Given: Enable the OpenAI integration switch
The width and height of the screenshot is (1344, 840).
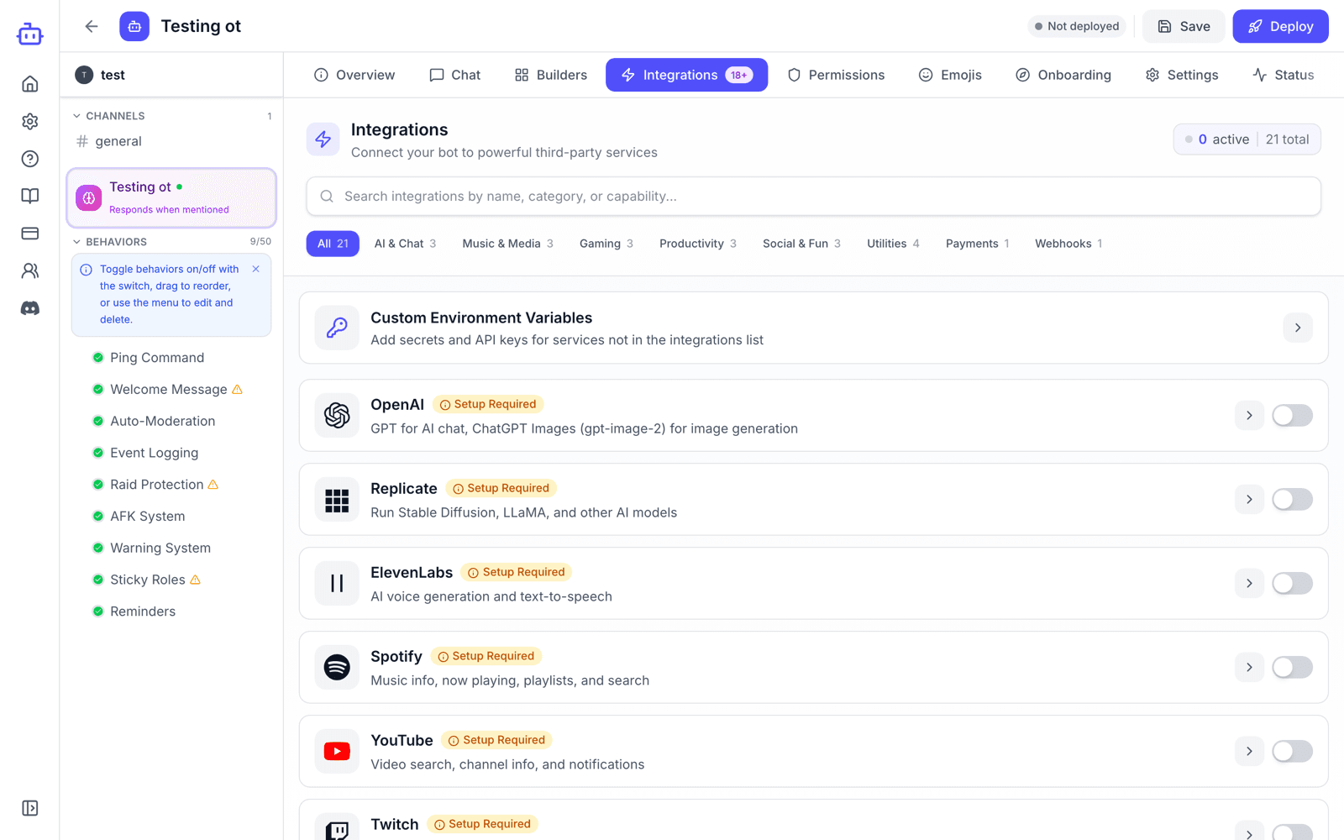Looking at the screenshot, I should [x=1292, y=415].
